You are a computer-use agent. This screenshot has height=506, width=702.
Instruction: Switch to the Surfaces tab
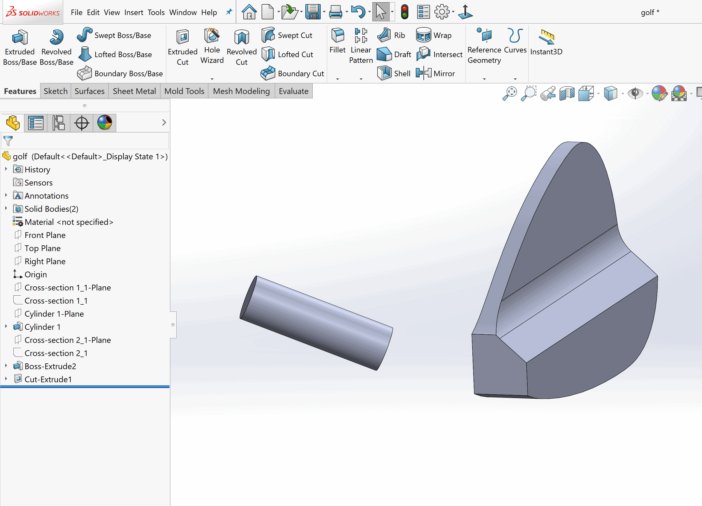(89, 91)
